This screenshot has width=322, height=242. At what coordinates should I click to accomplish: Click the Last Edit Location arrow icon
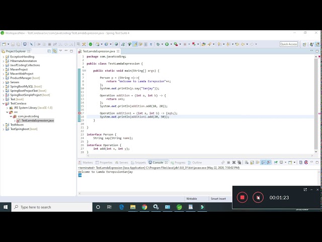237,44
